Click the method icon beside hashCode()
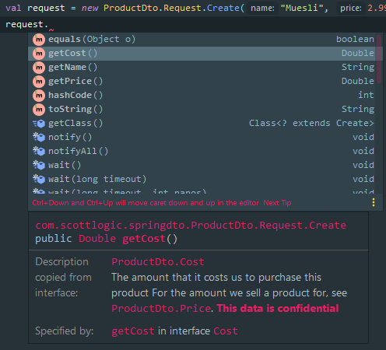386x350 pixels. [39, 96]
